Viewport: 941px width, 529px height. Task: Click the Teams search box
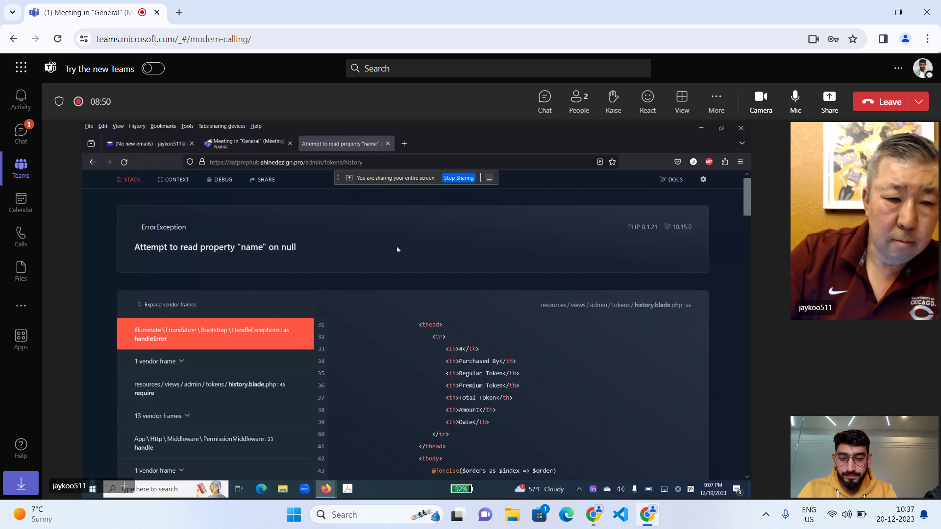pyautogui.click(x=498, y=69)
